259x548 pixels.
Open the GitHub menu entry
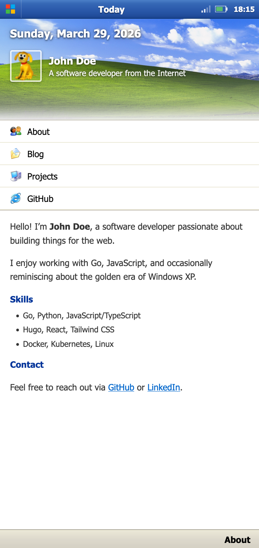pyautogui.click(x=129, y=199)
